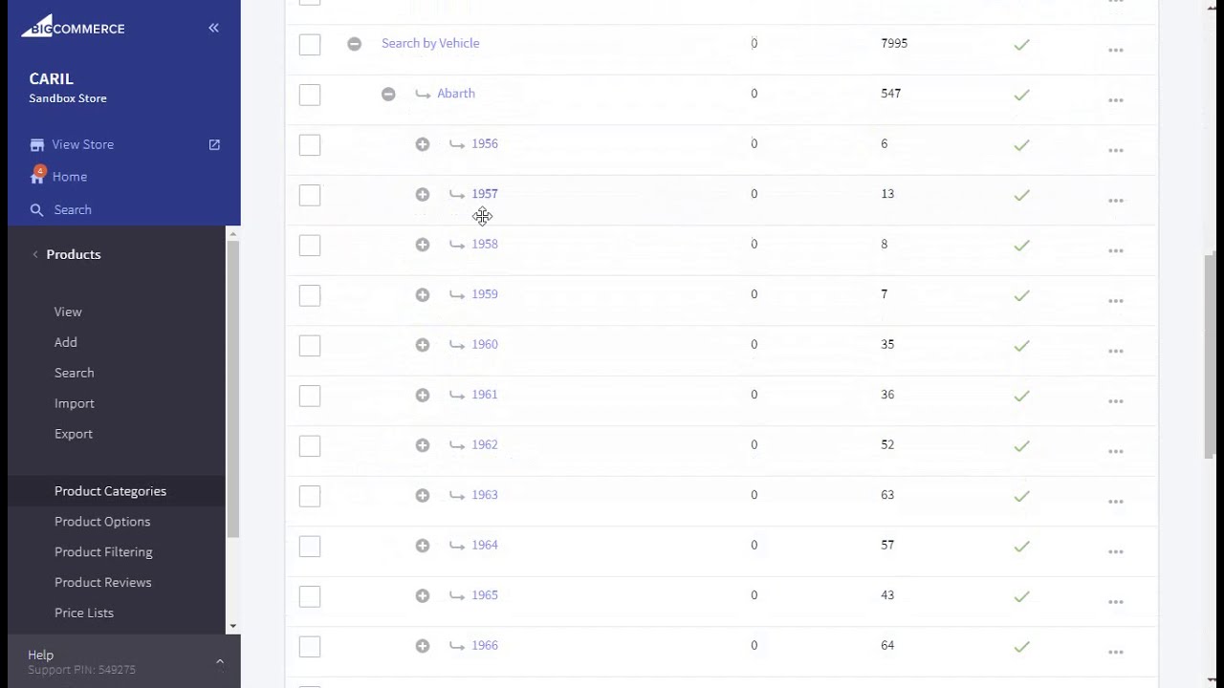Open the Search by Vehicle category link
Image resolution: width=1224 pixels, height=688 pixels.
tap(430, 43)
